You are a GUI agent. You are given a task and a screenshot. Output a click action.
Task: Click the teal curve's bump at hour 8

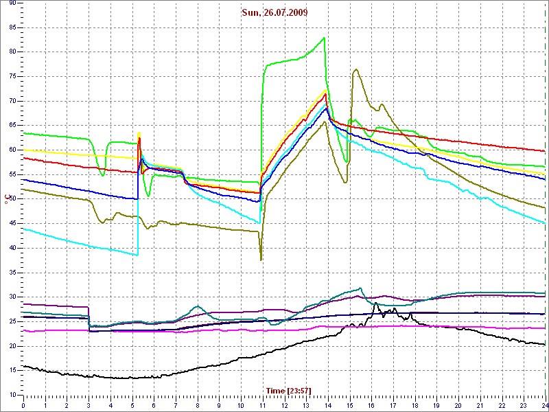click(x=198, y=306)
